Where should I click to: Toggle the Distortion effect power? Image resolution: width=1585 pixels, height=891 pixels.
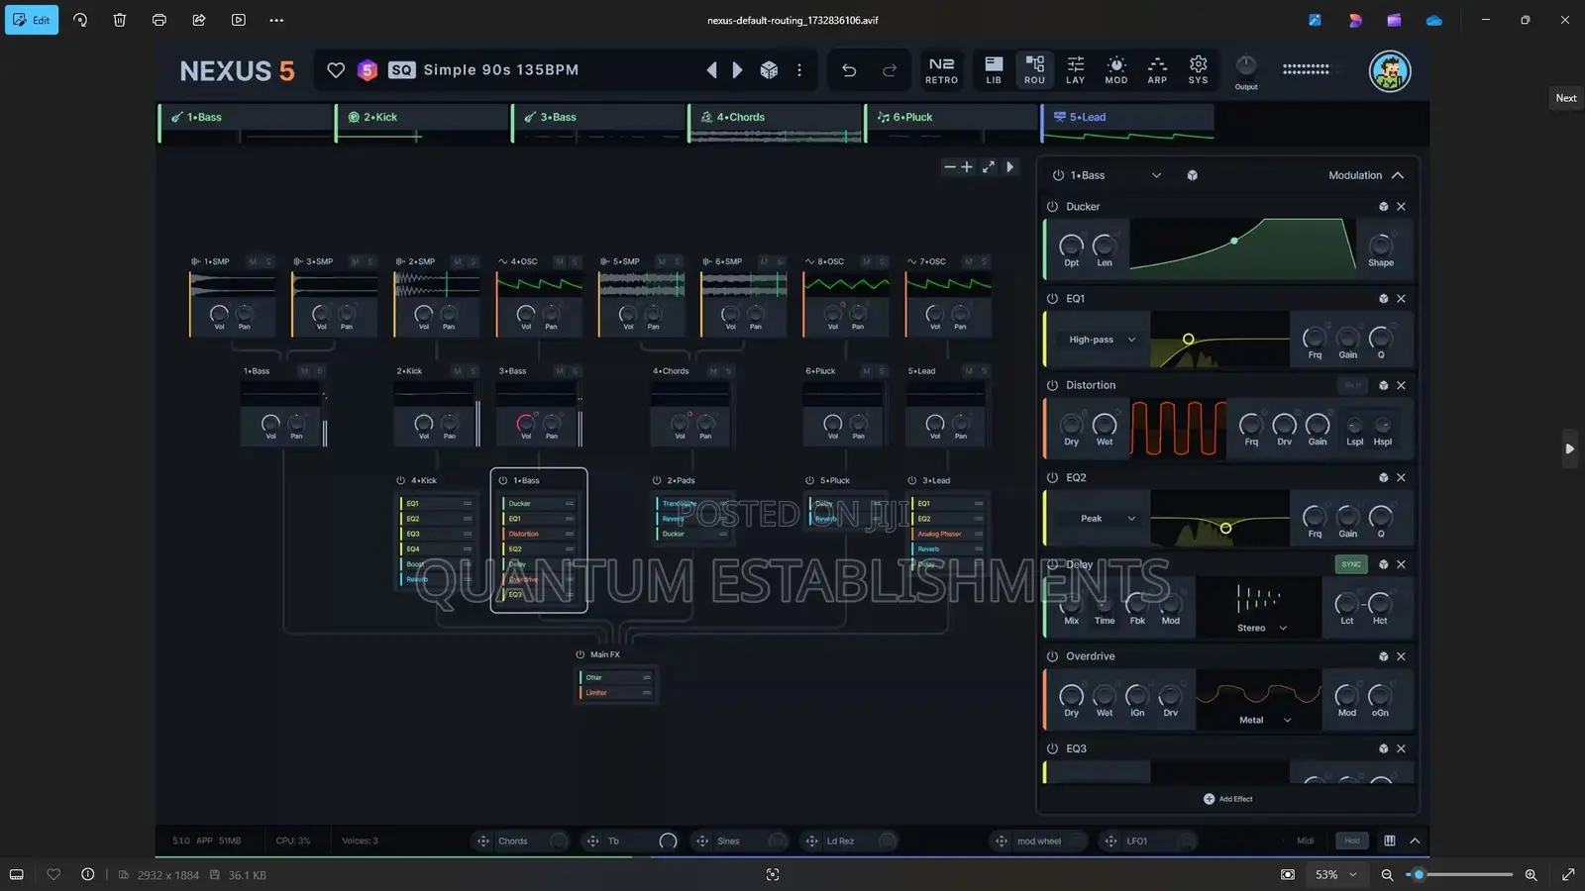(1052, 385)
